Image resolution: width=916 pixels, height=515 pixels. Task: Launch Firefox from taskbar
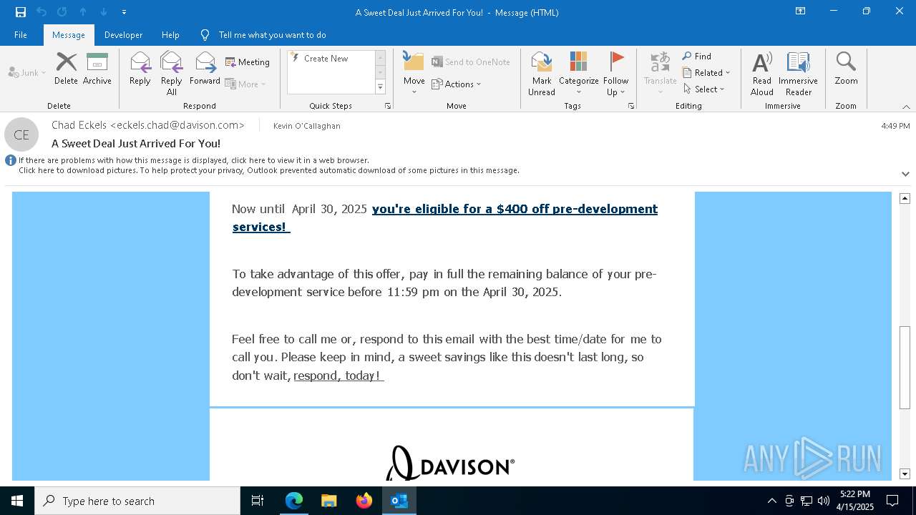[364, 501]
